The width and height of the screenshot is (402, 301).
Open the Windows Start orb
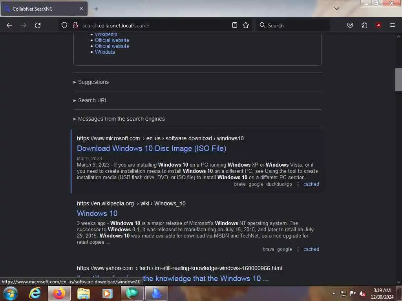(x=11, y=293)
